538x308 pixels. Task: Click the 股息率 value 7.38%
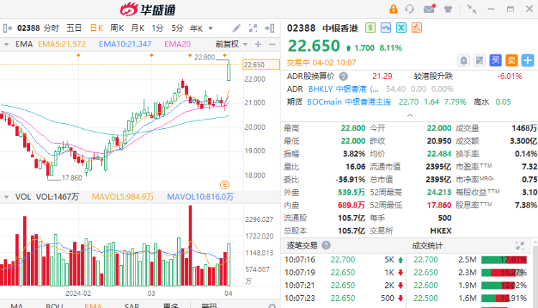526,205
